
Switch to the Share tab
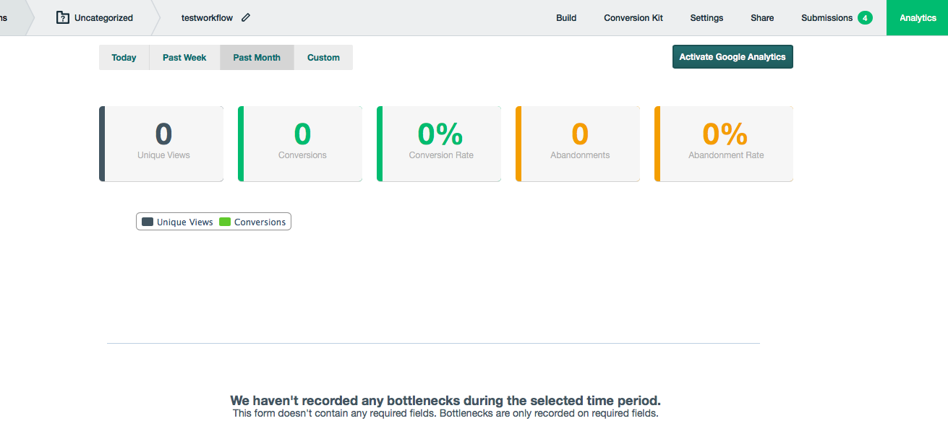tap(762, 18)
